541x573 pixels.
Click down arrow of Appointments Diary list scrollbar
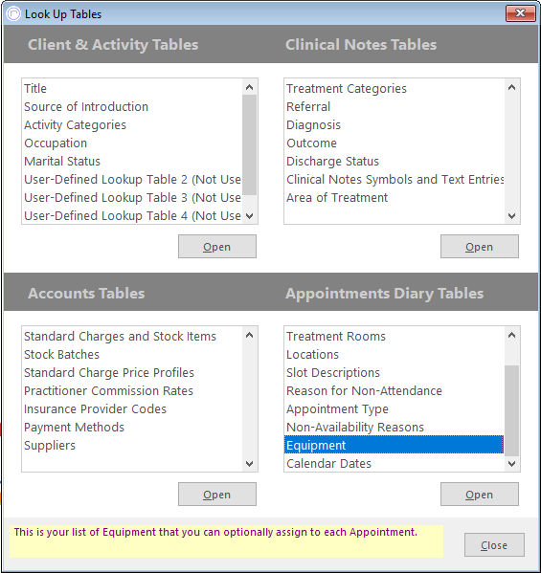(511, 463)
